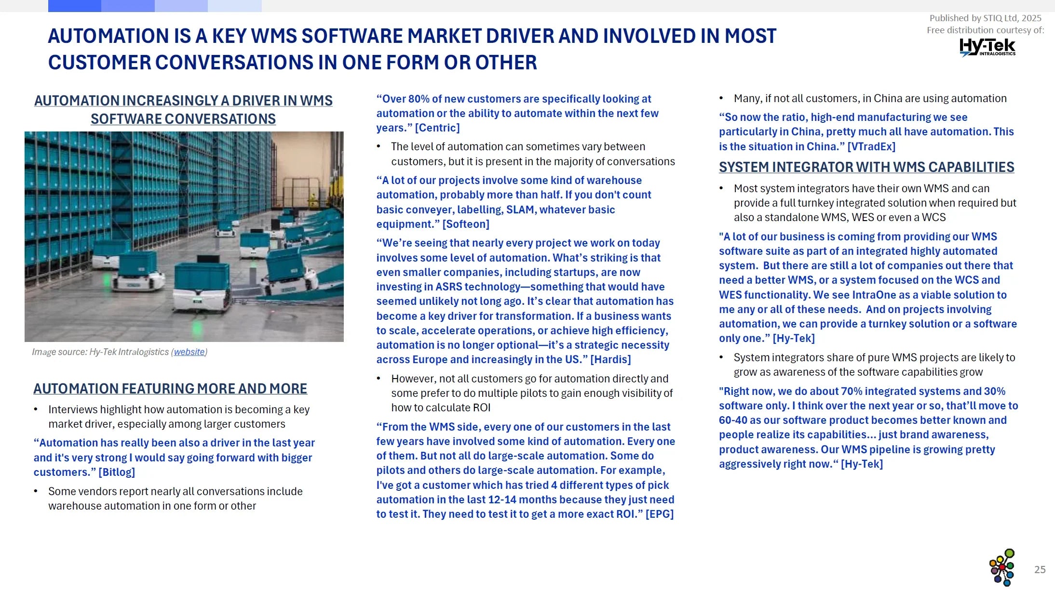The height and width of the screenshot is (590, 1055).
Task: Click the [VTradEx] quote about China
Action: pos(866,131)
